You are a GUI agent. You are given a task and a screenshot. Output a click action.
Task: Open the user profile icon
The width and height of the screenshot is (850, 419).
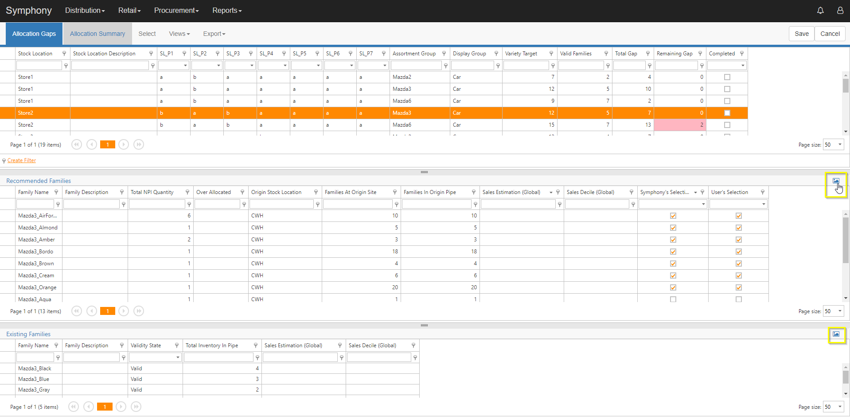click(x=840, y=10)
